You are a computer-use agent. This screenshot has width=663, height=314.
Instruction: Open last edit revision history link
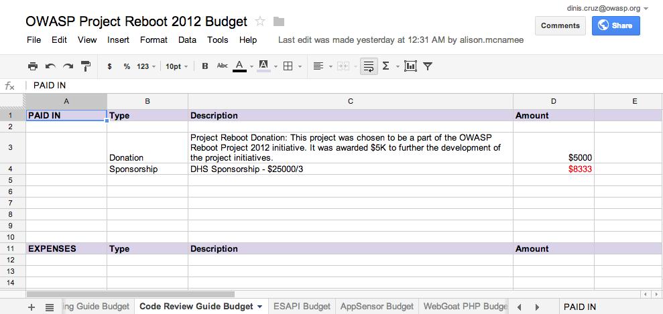coord(401,40)
